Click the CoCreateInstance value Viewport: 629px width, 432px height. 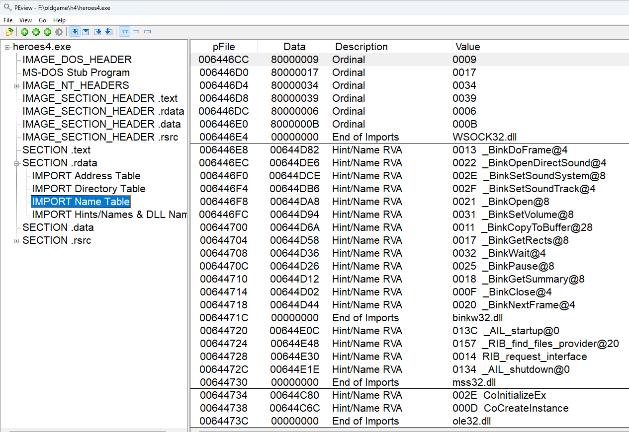pos(526,408)
